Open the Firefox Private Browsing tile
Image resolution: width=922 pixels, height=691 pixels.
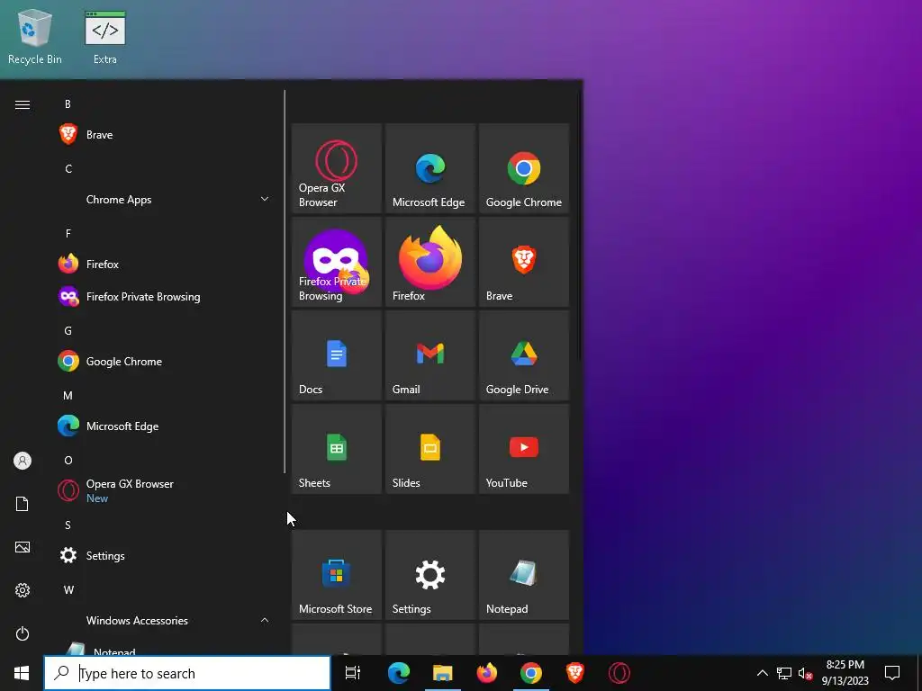(x=337, y=262)
